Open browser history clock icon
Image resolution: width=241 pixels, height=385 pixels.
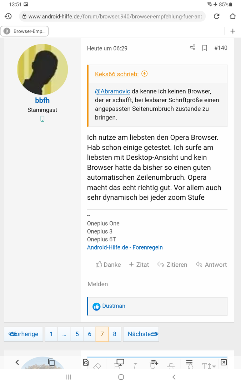(x=8, y=16)
